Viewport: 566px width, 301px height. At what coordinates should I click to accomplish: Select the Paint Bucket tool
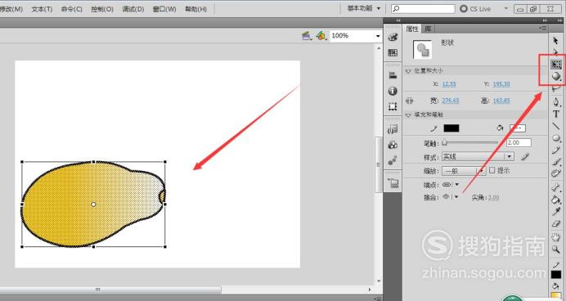coord(556,200)
